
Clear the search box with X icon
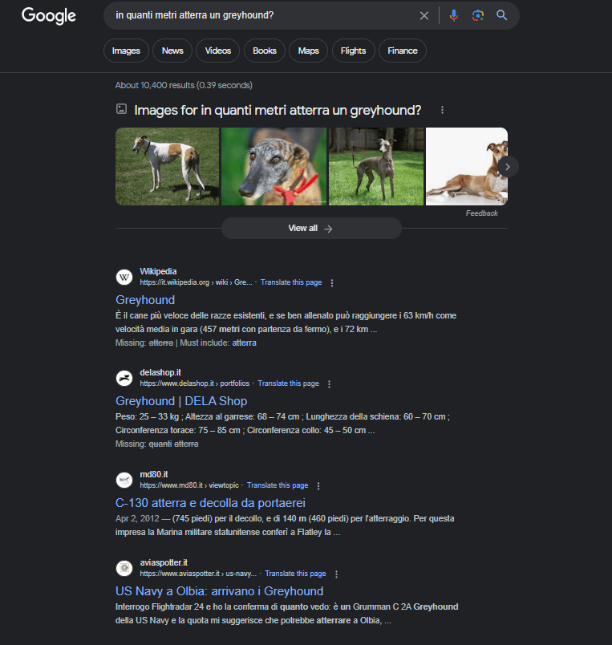pos(424,15)
